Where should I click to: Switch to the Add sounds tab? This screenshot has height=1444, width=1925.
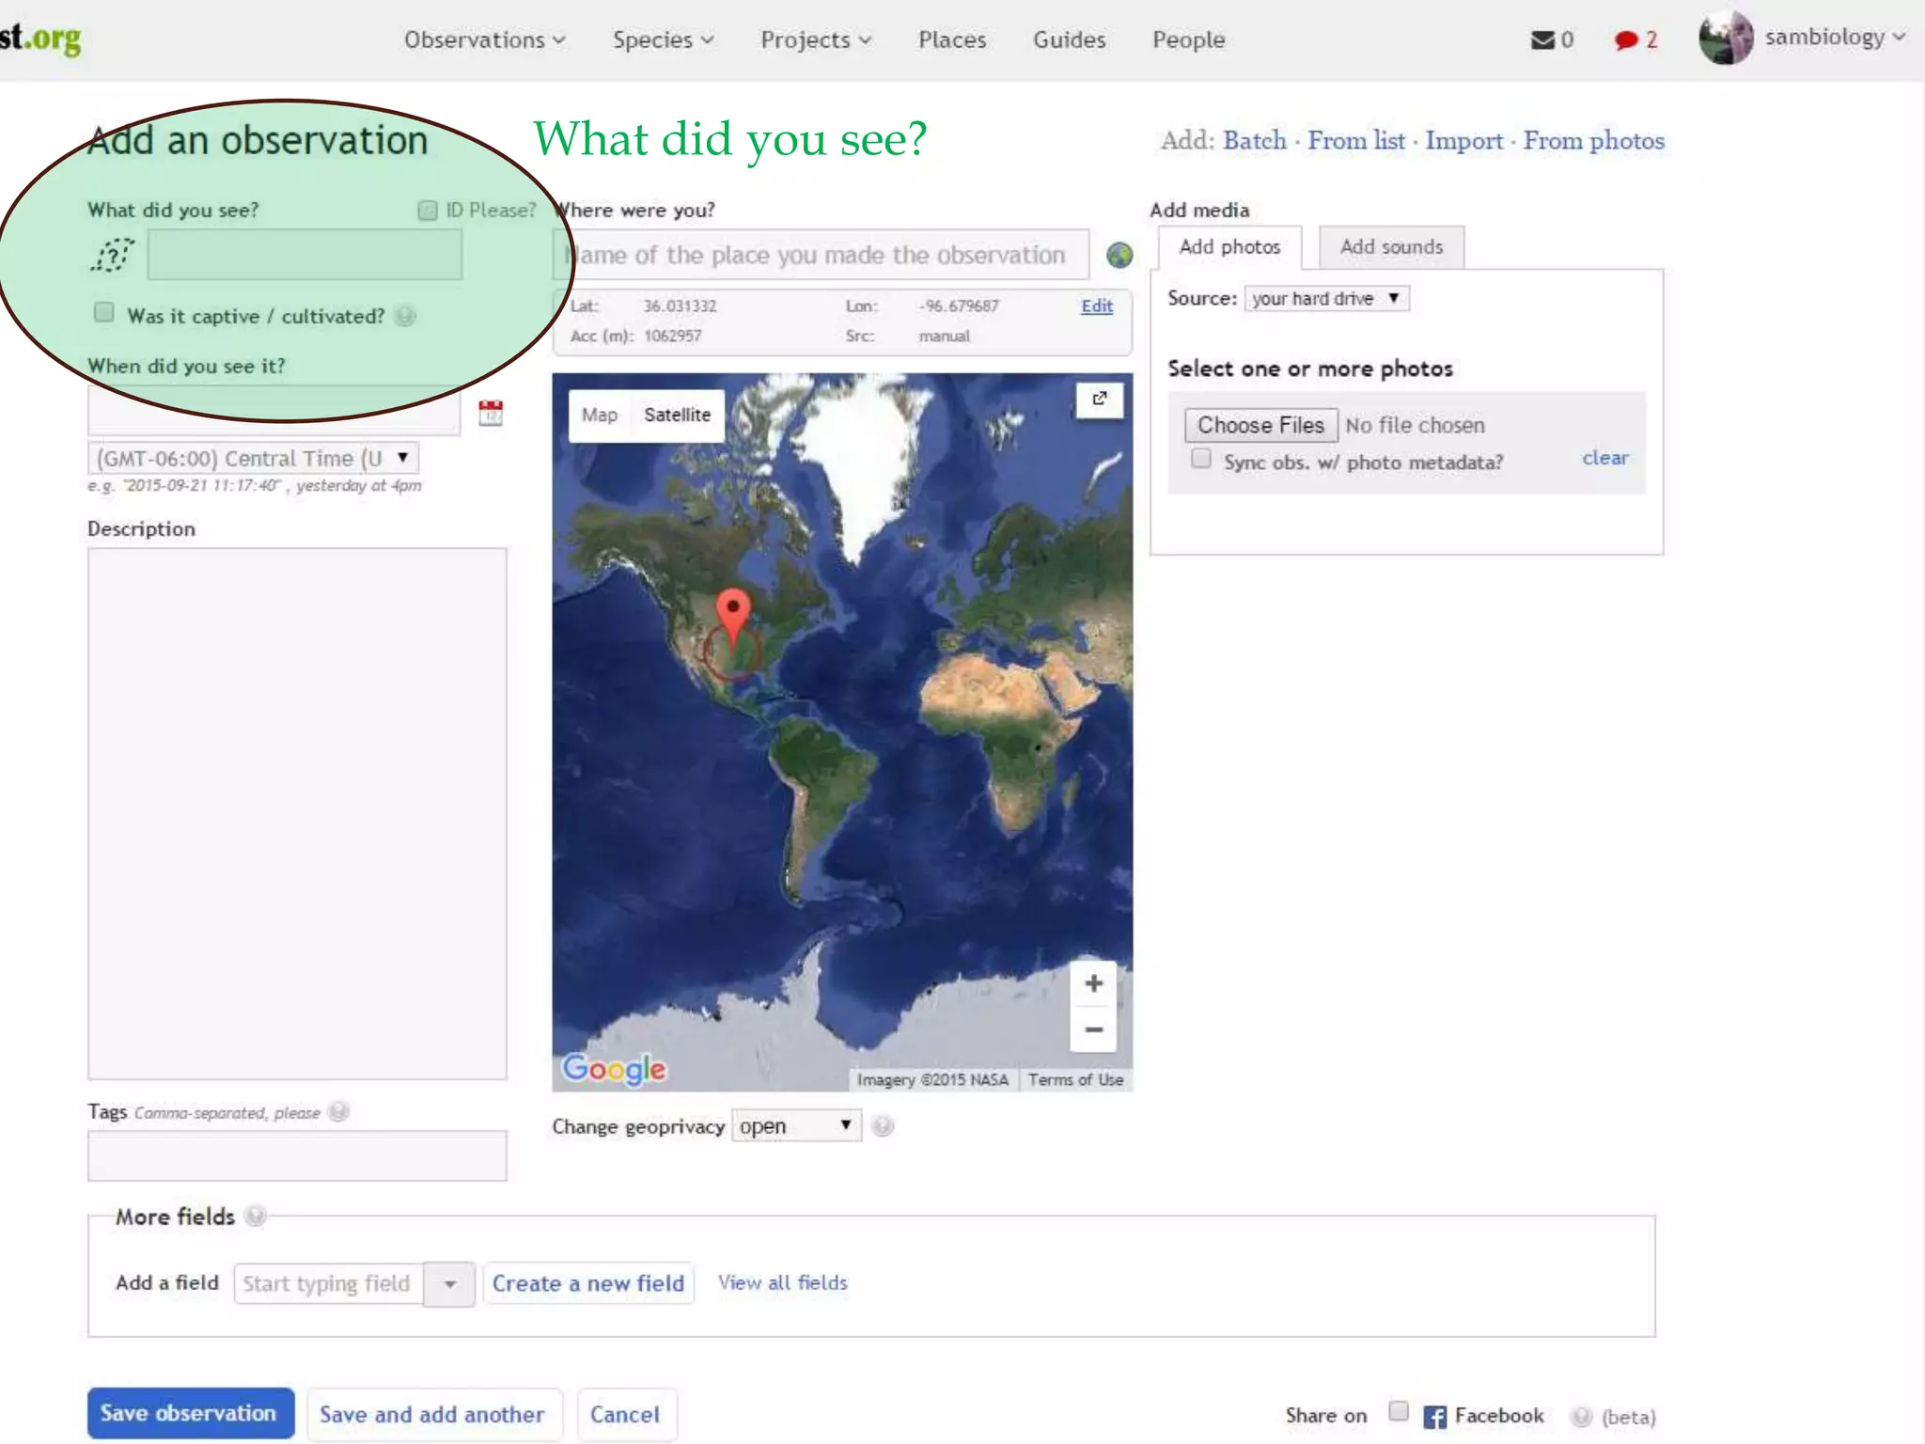1391,247
